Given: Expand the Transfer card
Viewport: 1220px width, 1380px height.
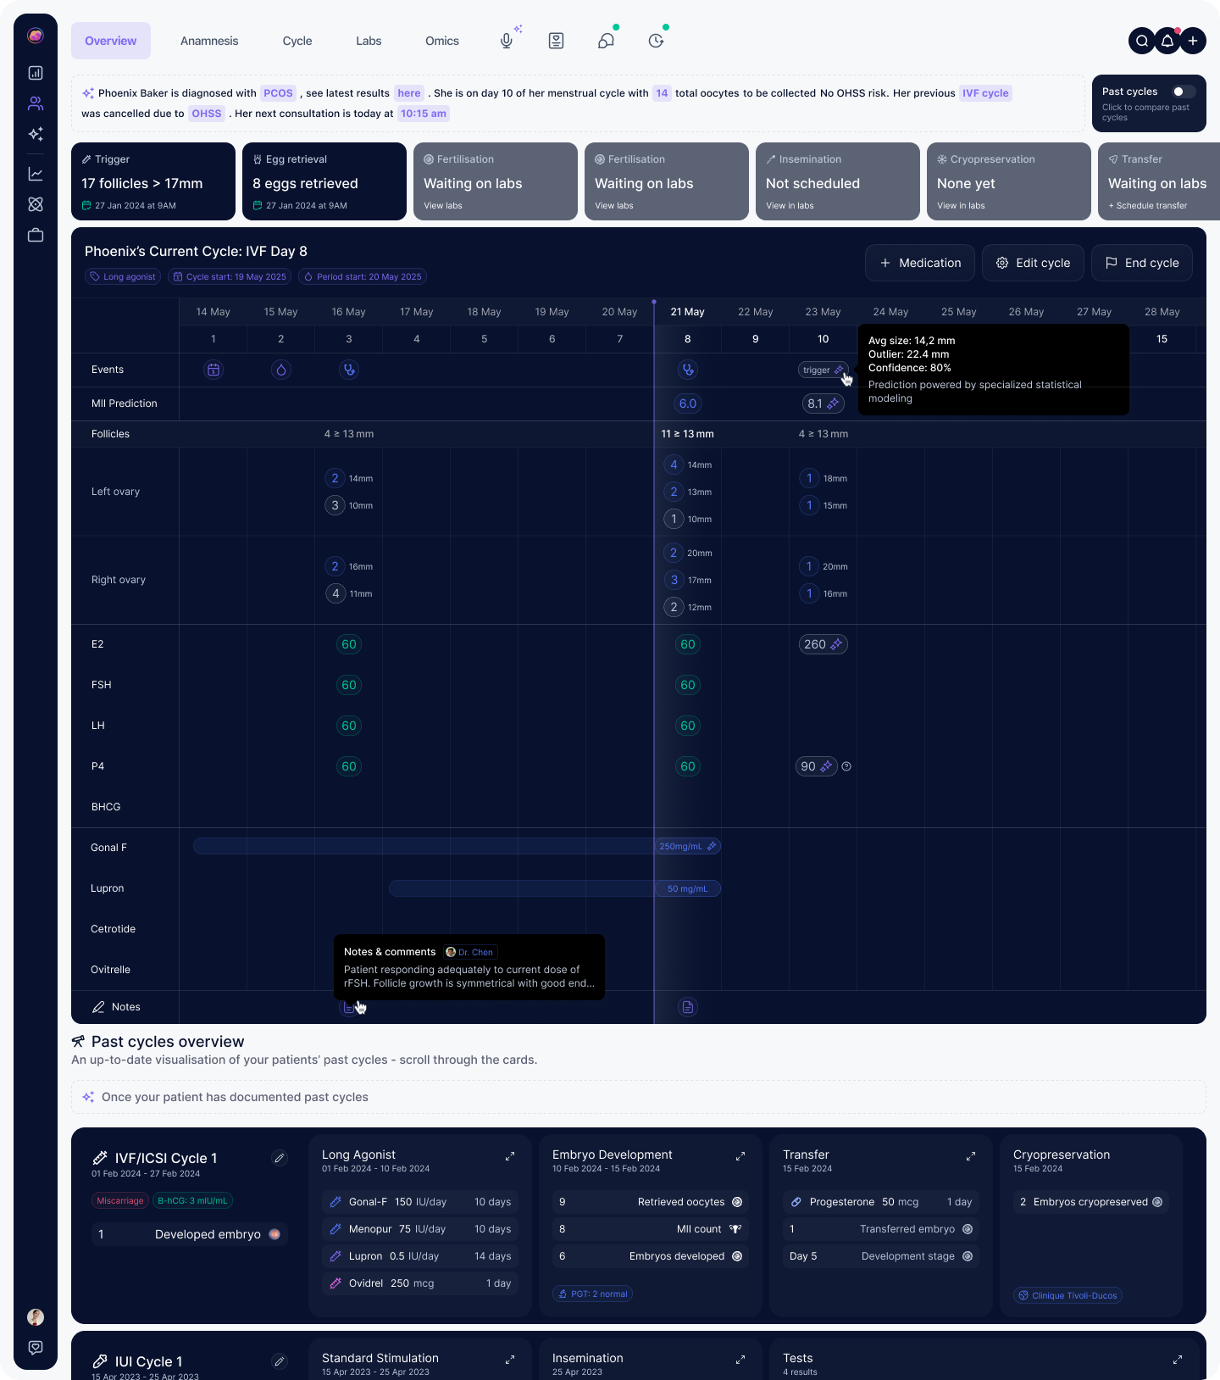Looking at the screenshot, I should pyautogui.click(x=971, y=1156).
